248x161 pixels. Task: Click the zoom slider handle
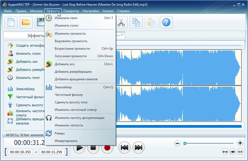click(x=185, y=143)
